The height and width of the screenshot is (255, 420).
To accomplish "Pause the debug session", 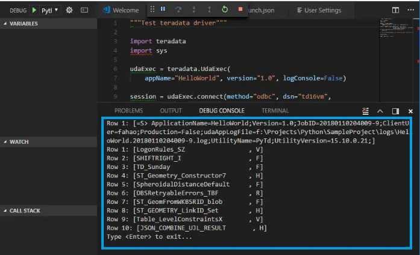I will (163, 9).
